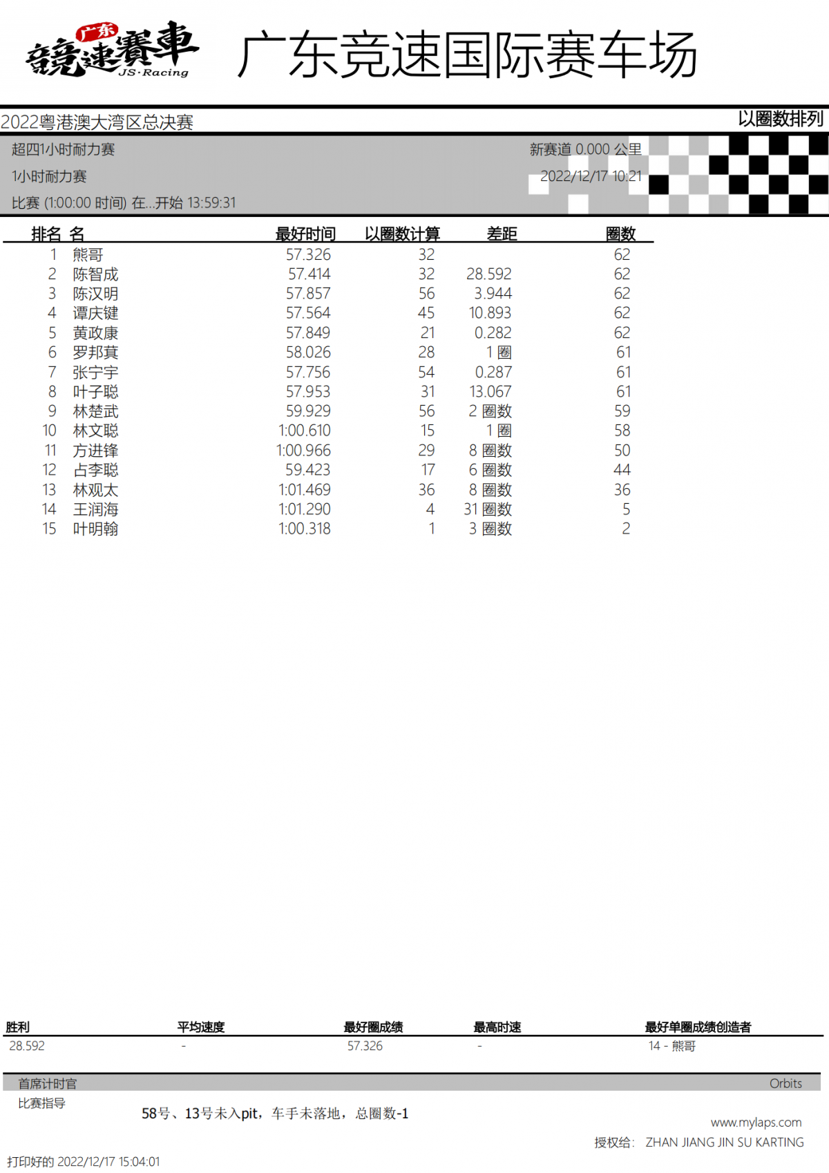Select driver name 张宁宇
The image size is (829, 1173).
tap(95, 373)
